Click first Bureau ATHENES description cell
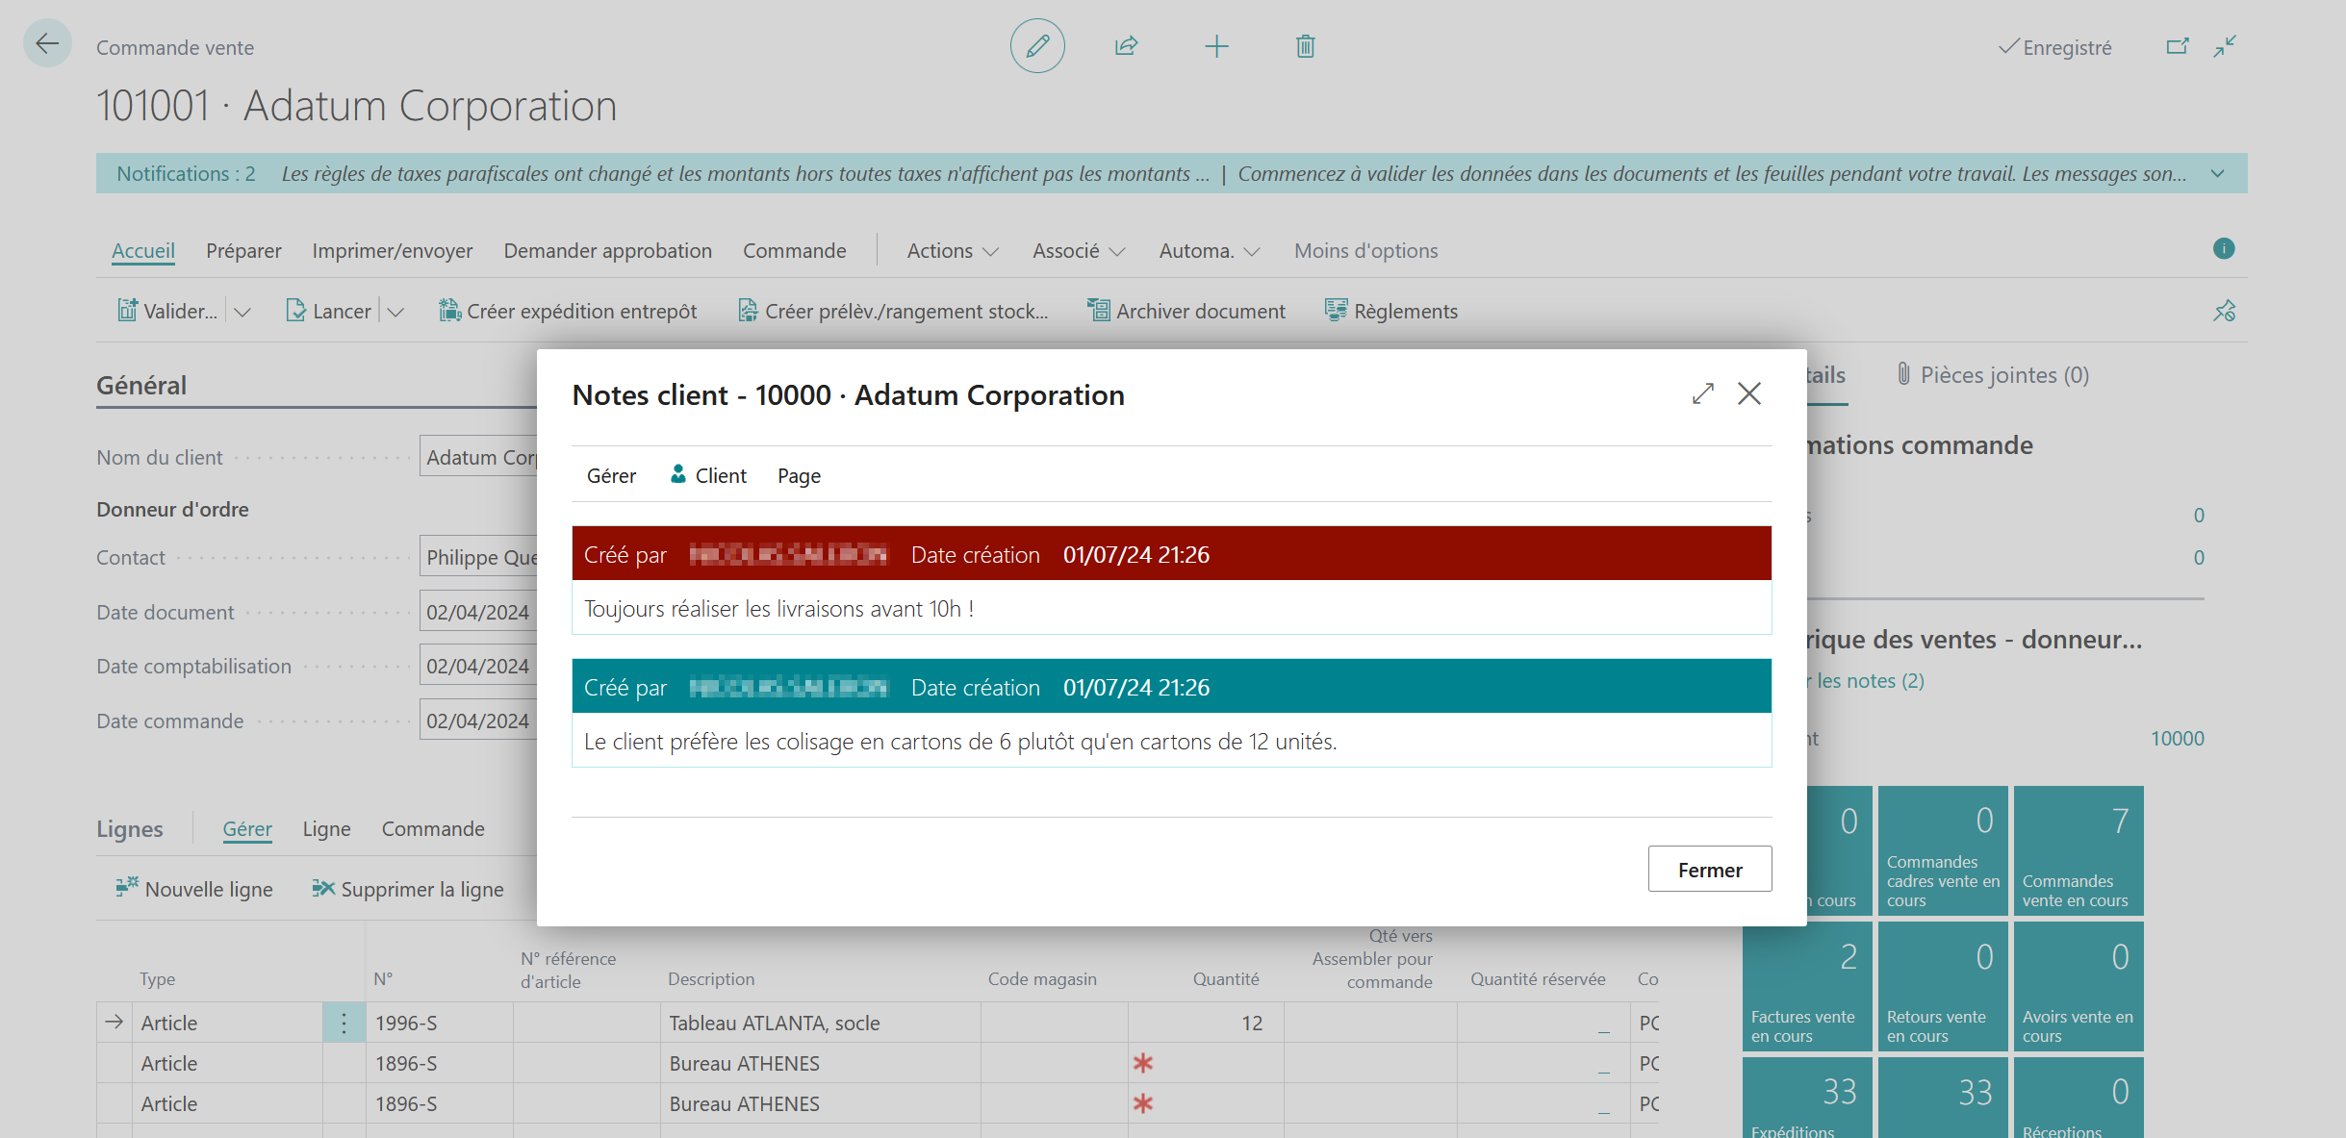This screenshot has height=1138, width=2346. [821, 1063]
